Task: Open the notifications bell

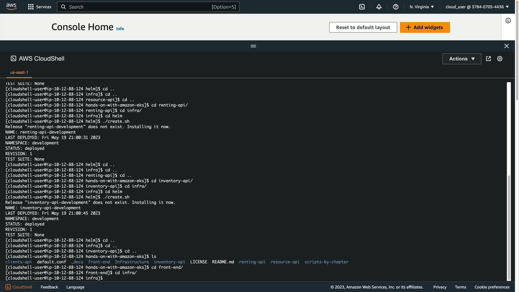Action: pos(379,7)
